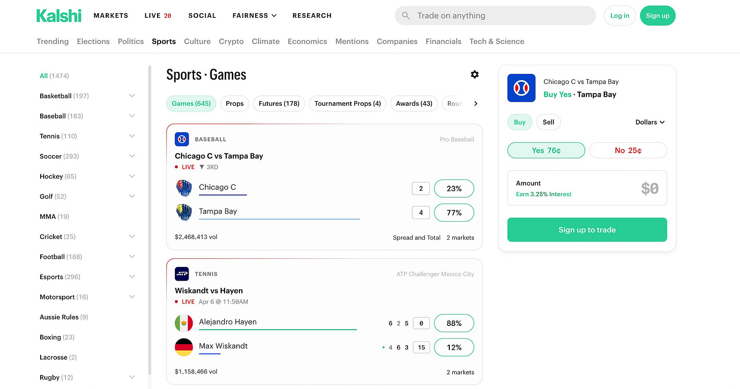Click the Kalshi logo
This screenshot has width=740, height=389.
58,16
